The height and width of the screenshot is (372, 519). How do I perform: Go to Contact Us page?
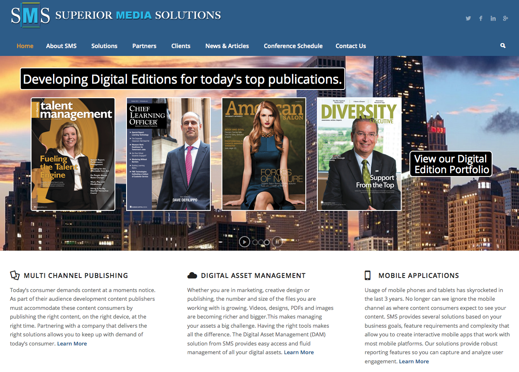tap(351, 46)
